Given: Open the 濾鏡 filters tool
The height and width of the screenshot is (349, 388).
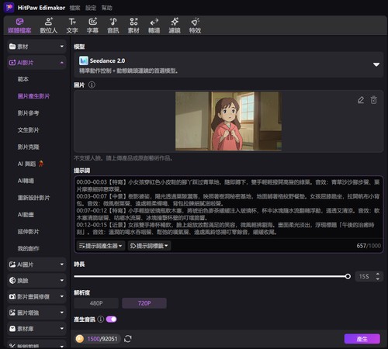Looking at the screenshot, I should coord(175,26).
